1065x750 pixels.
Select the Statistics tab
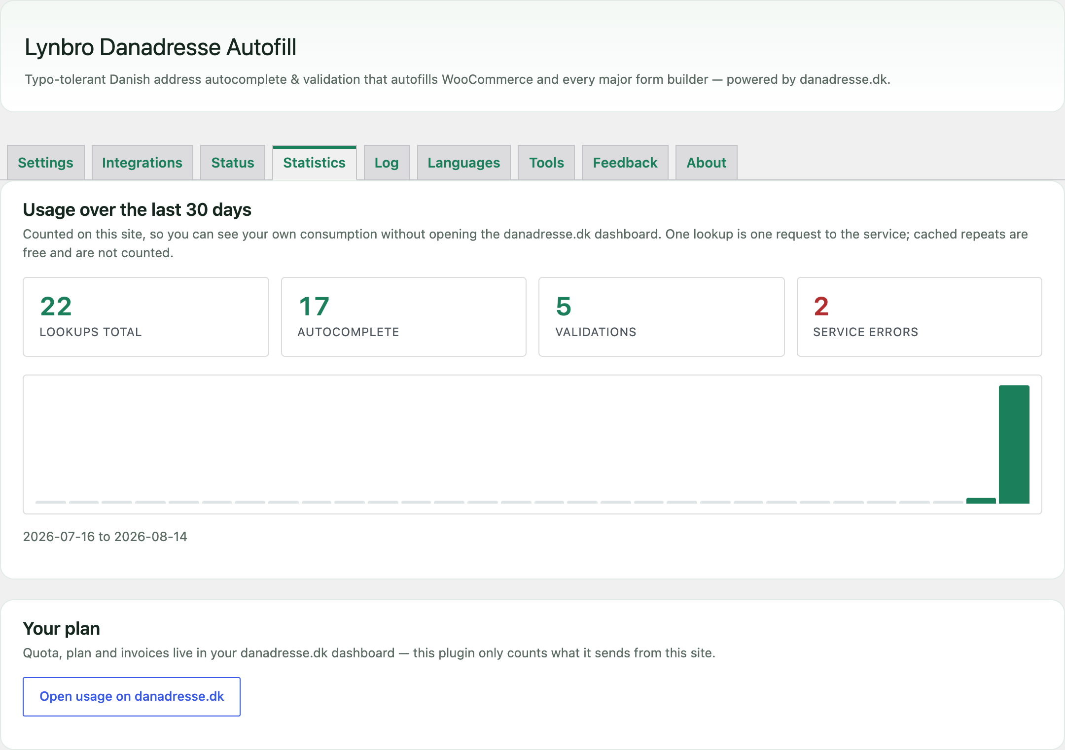coord(315,163)
